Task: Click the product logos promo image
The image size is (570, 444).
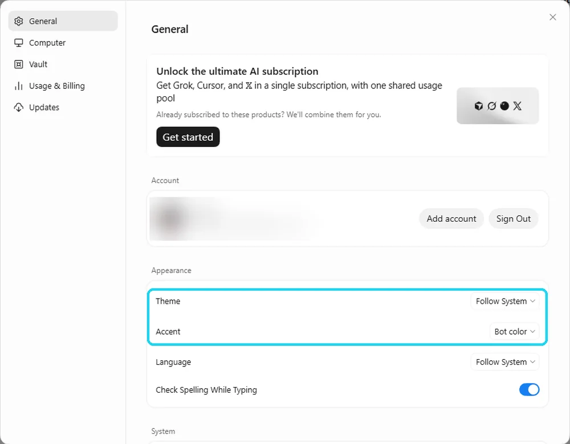Action: coord(498,106)
